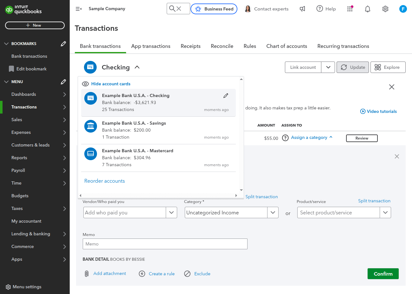
Task: Click the Menu settings gear icon
Action: click(x=8, y=287)
